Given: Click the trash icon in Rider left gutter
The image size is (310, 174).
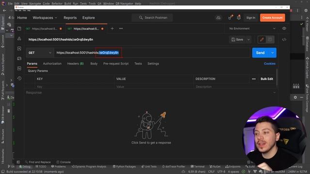Looking at the screenshot, I should (x=9, y=111).
